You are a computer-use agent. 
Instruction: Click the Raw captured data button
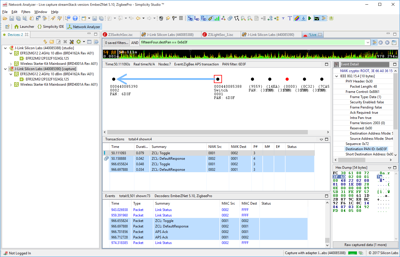click(365, 245)
